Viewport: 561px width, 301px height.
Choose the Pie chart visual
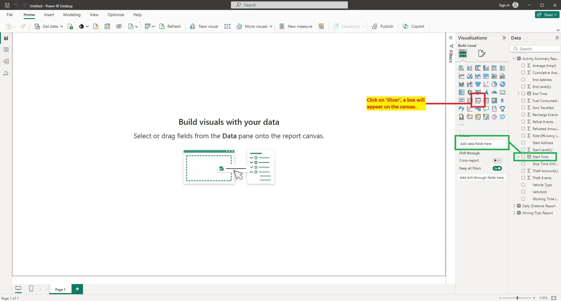494,84
